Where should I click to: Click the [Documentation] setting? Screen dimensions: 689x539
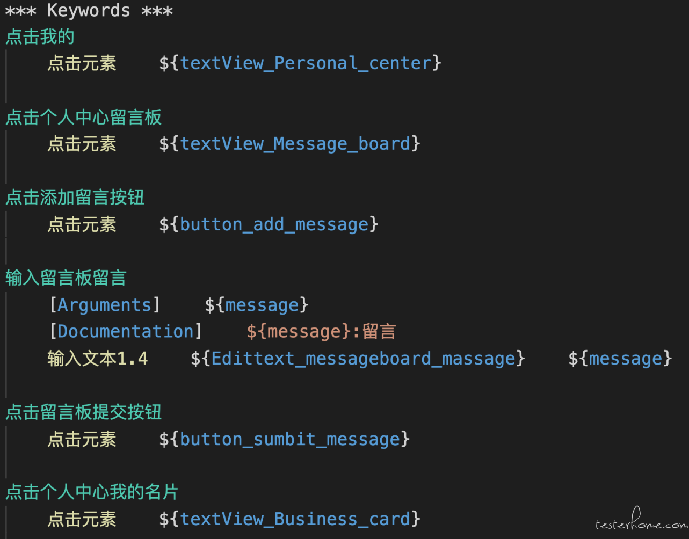pyautogui.click(x=126, y=332)
